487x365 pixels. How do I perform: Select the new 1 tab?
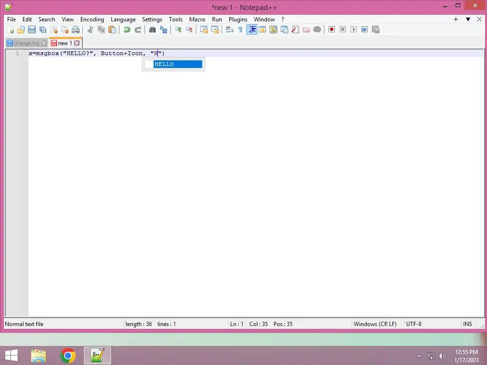coord(65,43)
